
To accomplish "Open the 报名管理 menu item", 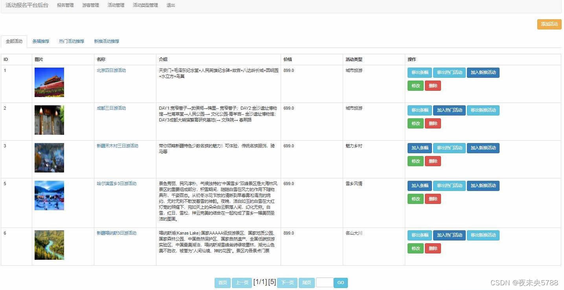I will pyautogui.click(x=65, y=6).
